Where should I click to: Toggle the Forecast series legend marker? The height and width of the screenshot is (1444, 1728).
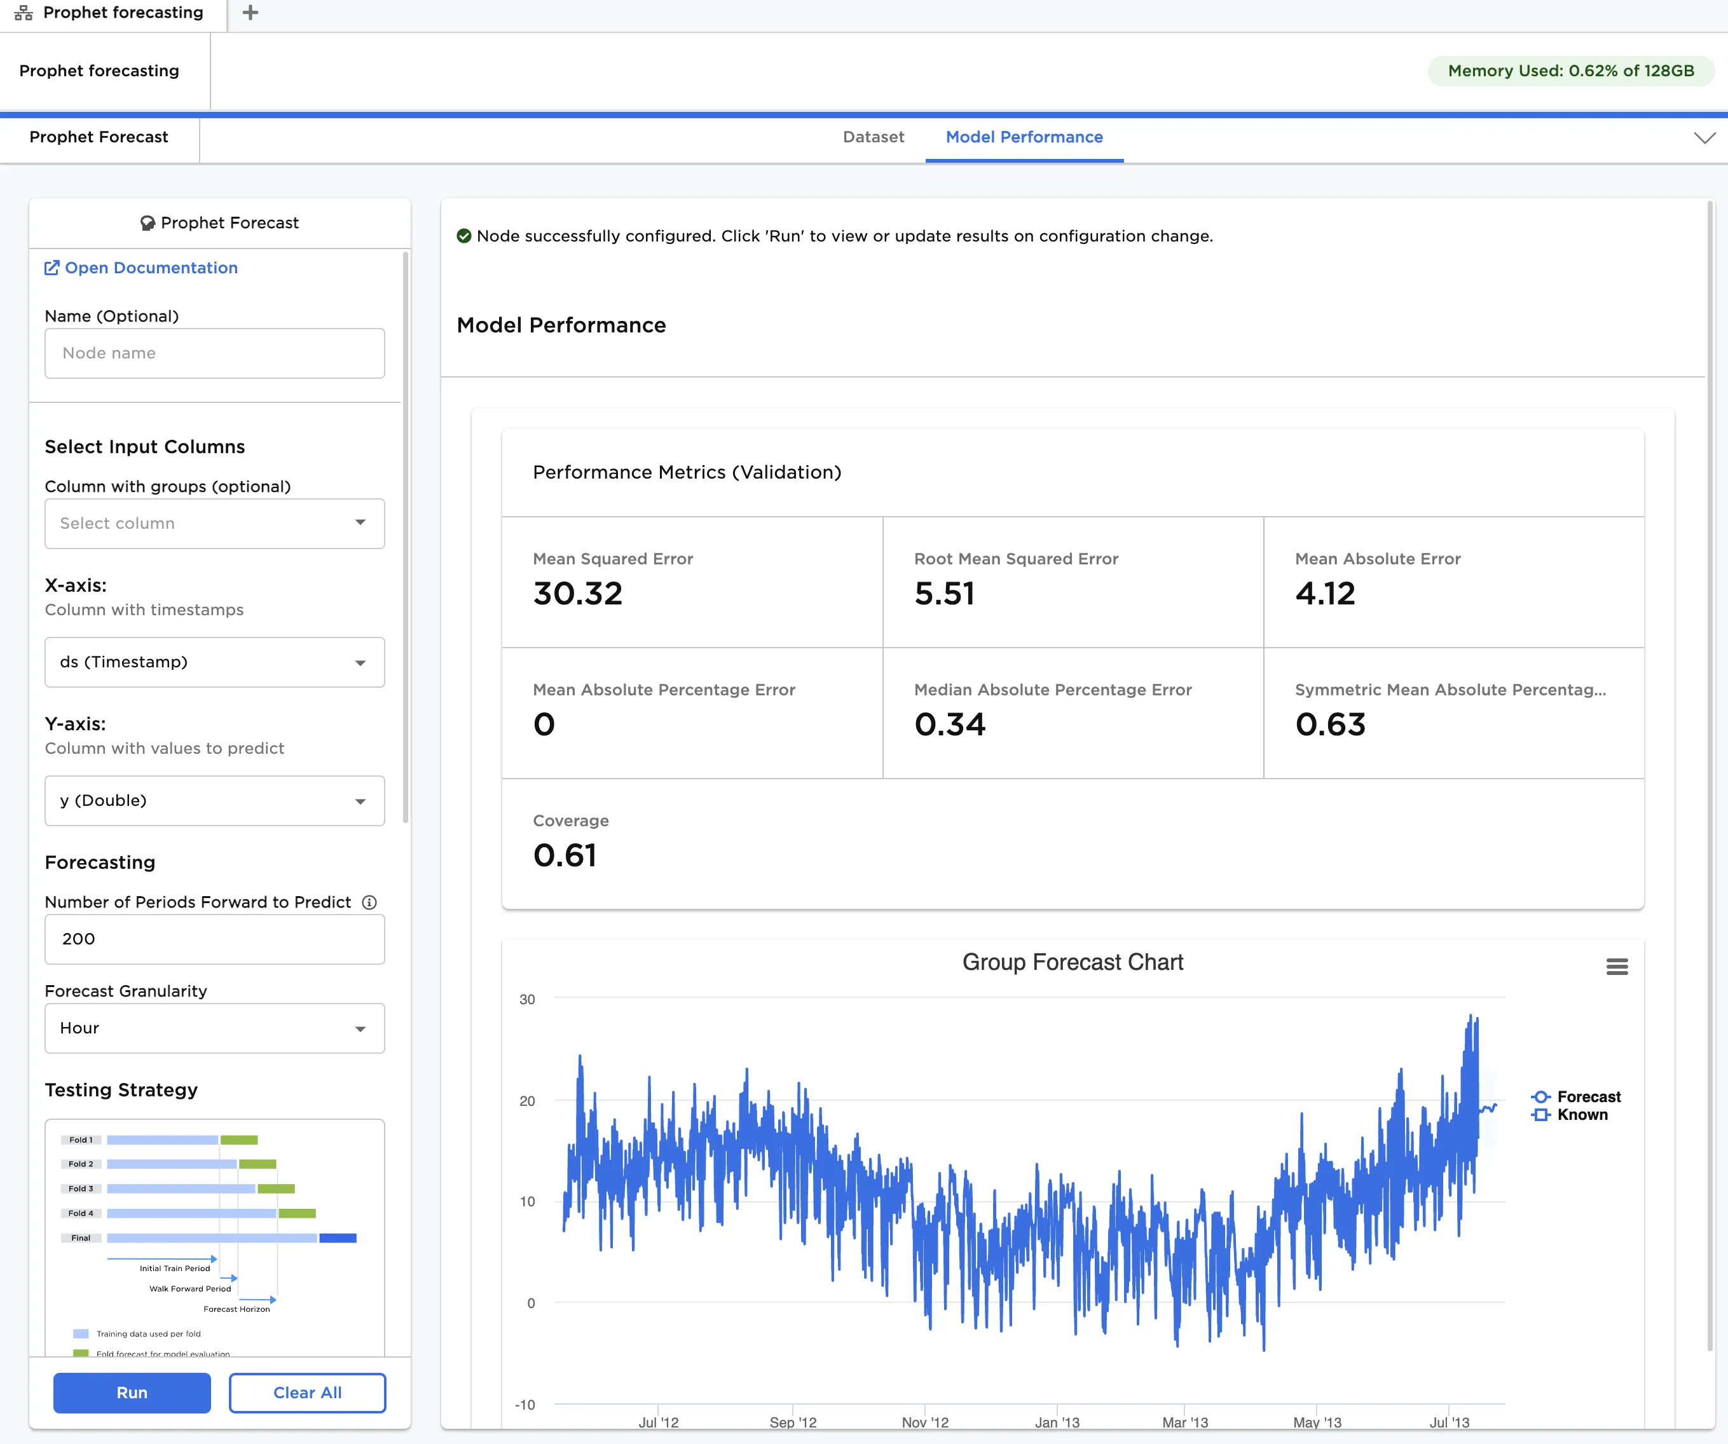click(x=1540, y=1097)
